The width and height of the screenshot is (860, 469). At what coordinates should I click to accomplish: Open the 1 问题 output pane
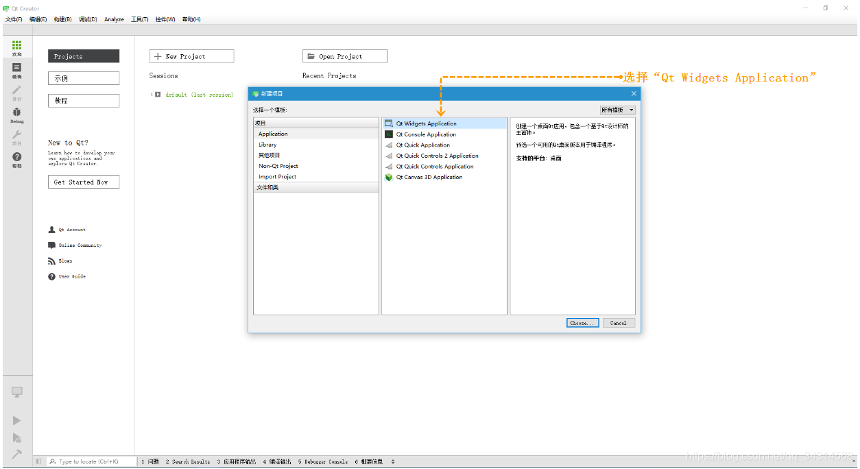click(x=150, y=461)
